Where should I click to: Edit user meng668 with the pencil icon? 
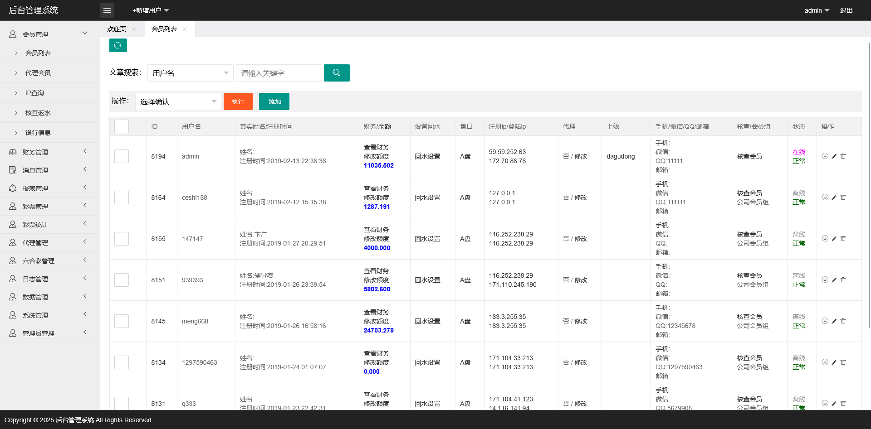[x=834, y=321]
